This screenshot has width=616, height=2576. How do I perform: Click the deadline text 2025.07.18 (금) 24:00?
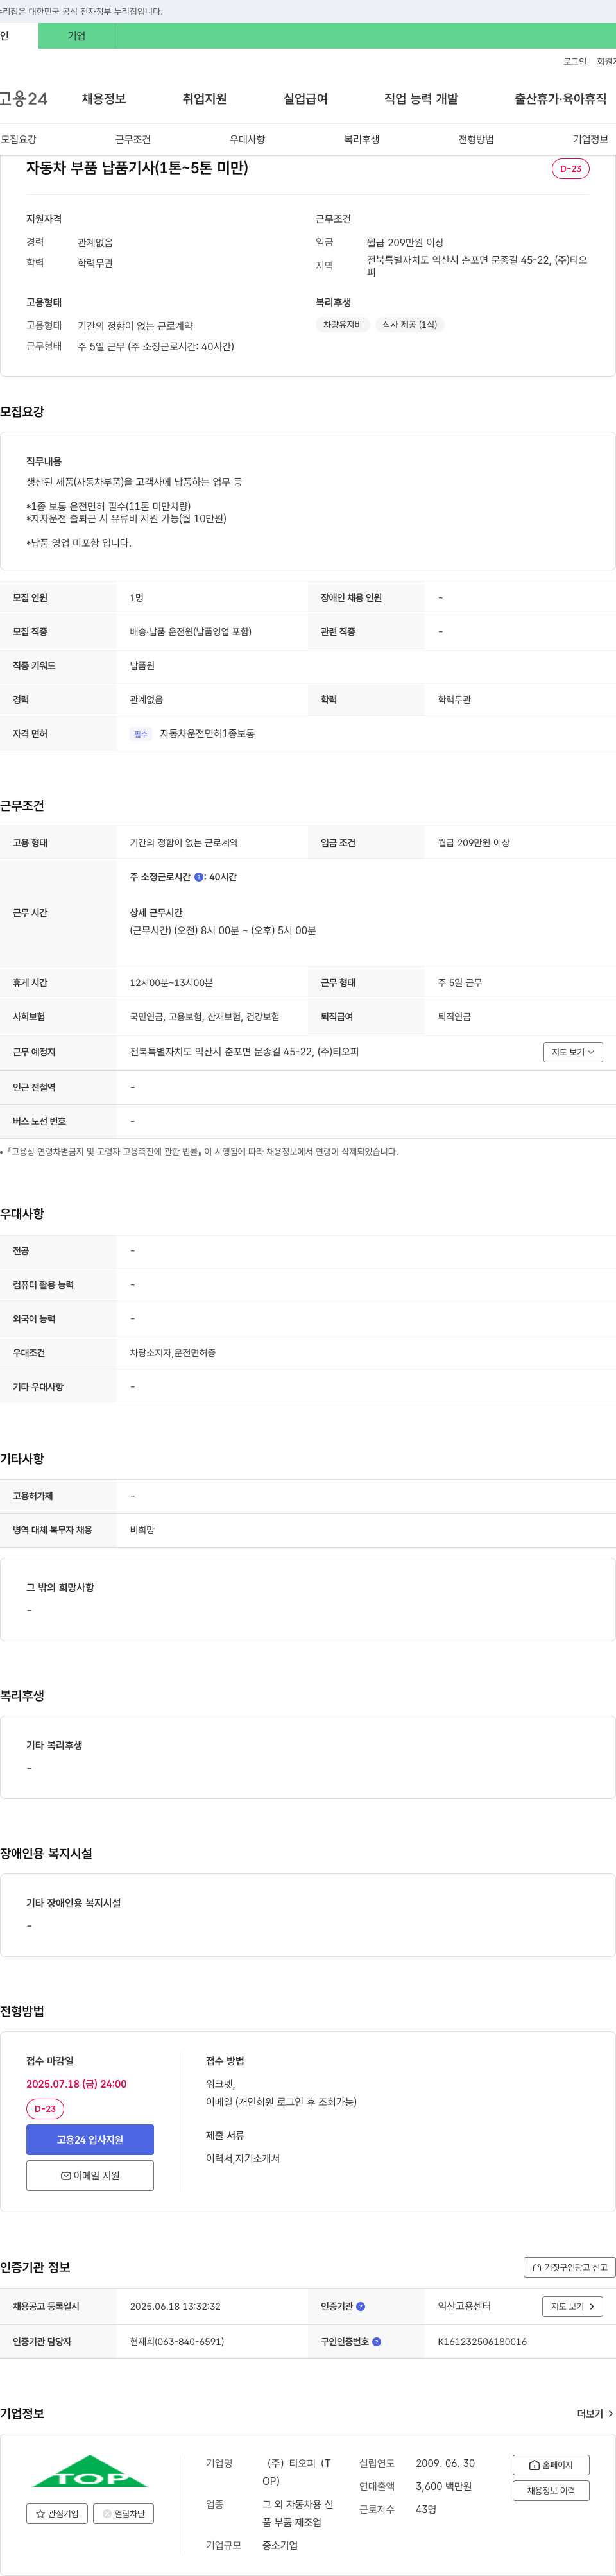(77, 2084)
